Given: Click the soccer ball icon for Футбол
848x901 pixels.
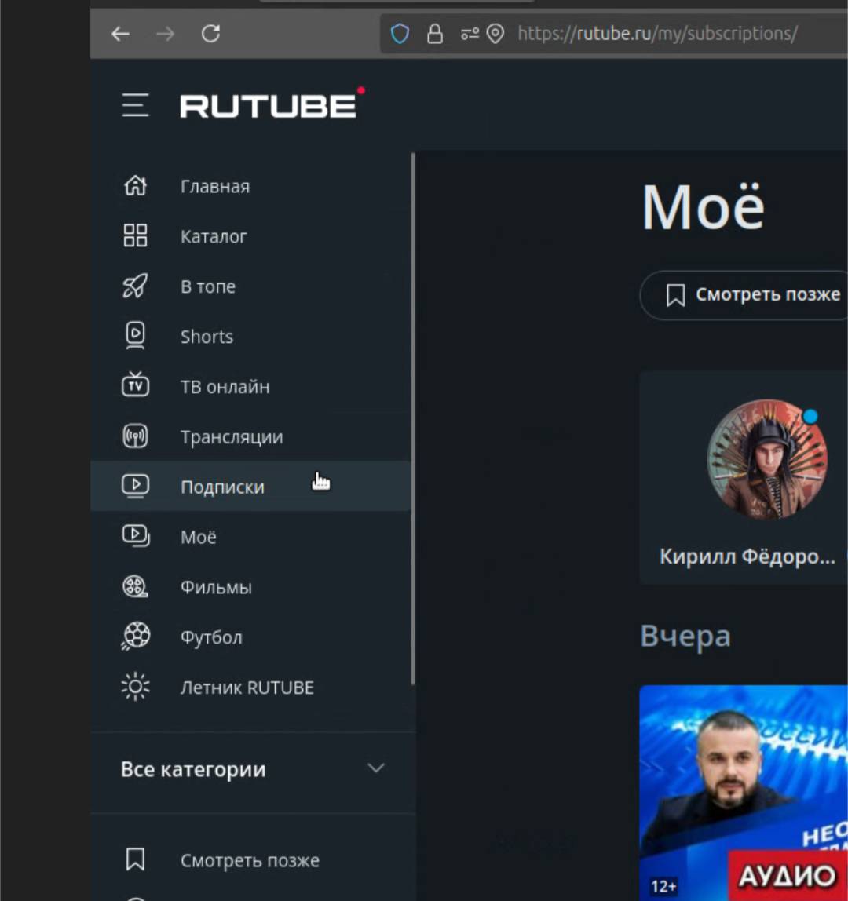Looking at the screenshot, I should (136, 636).
